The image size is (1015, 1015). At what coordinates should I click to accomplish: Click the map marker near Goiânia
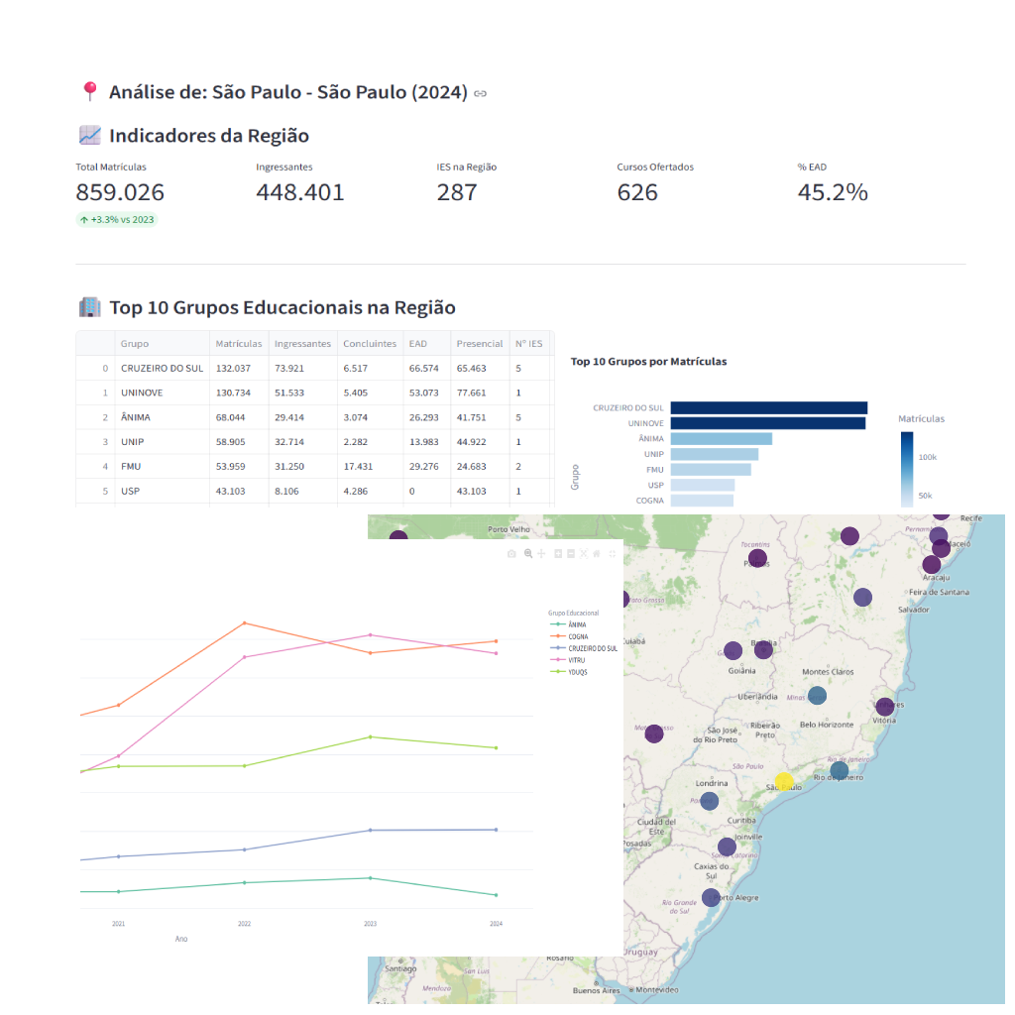click(x=733, y=650)
